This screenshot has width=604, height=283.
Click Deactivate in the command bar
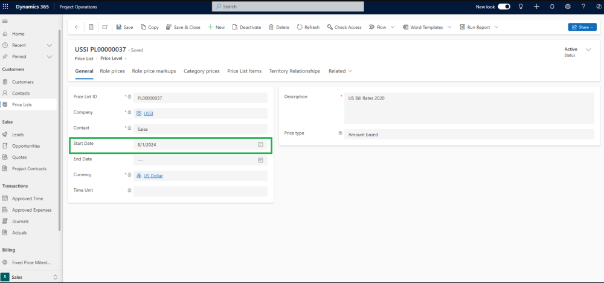246,27
